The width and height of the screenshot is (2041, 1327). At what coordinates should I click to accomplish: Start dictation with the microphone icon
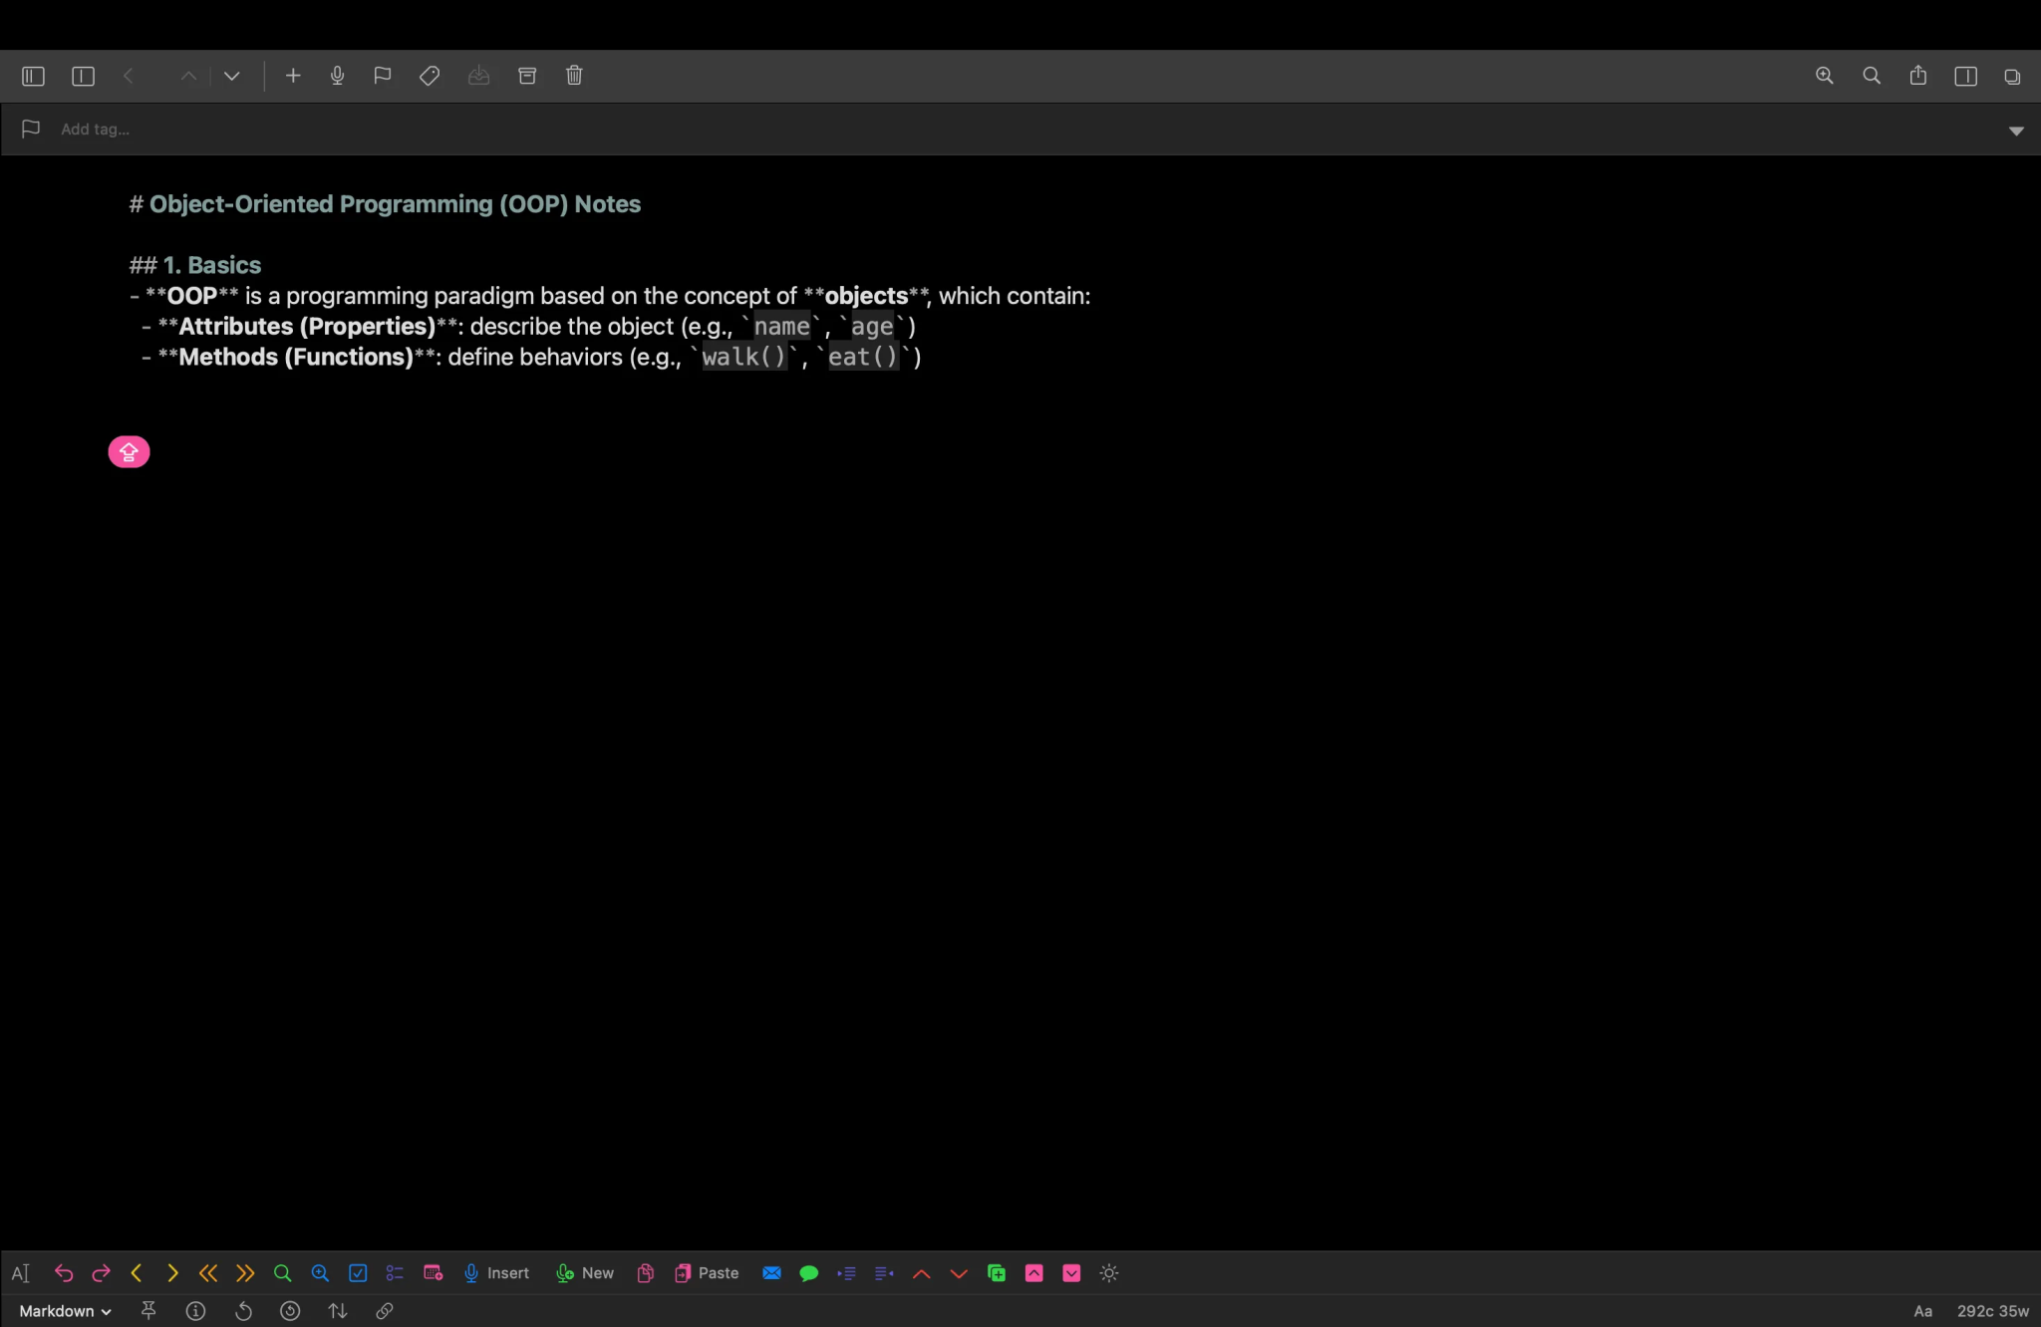pyautogui.click(x=337, y=75)
